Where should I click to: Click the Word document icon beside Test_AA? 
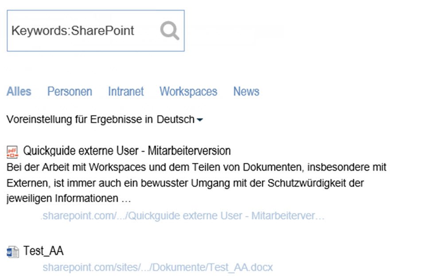[13, 252]
